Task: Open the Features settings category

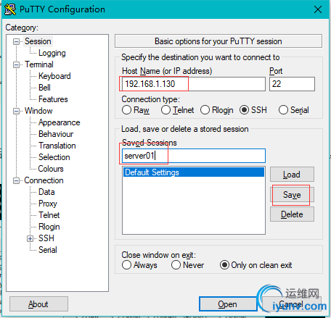Action: click(53, 99)
